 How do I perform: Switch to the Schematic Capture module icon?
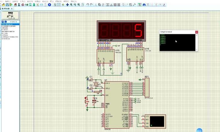click(x=19, y=5)
